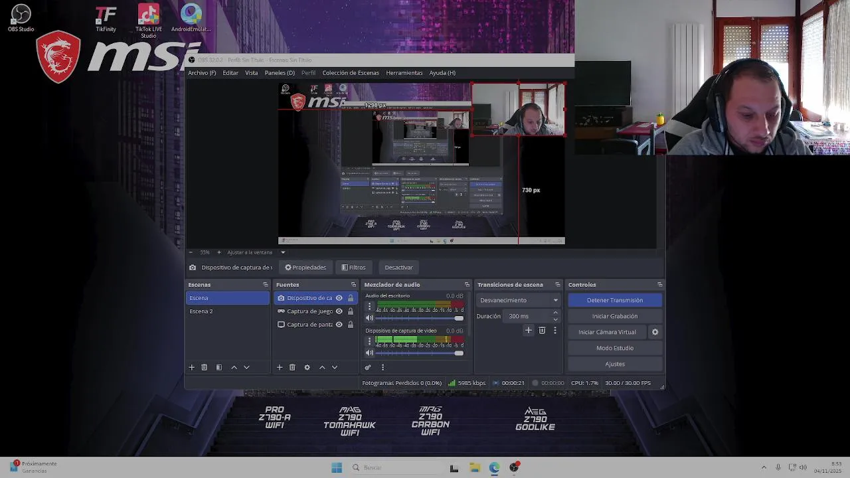
Task: Open Archivo (F) menu
Action: tap(202, 73)
